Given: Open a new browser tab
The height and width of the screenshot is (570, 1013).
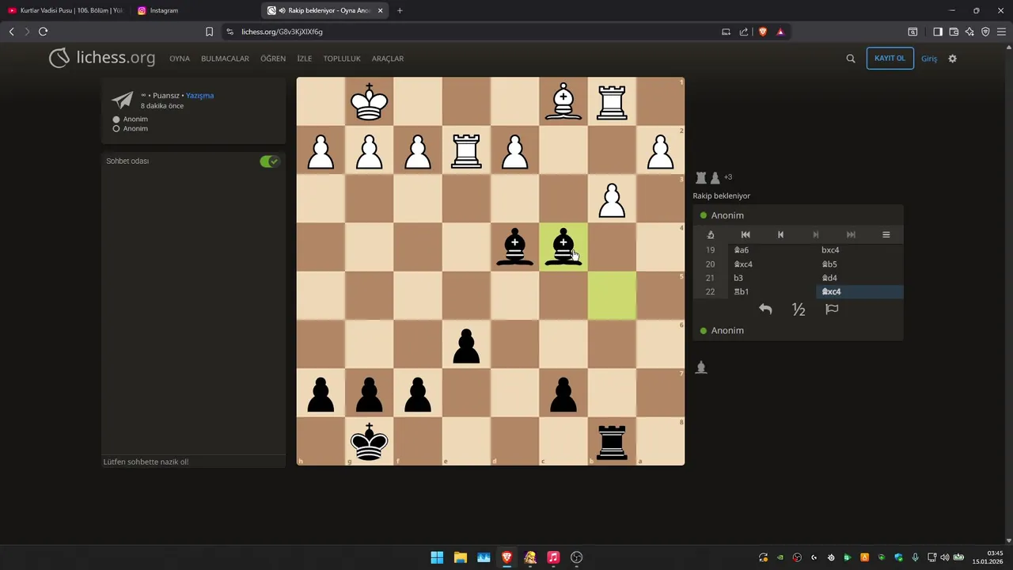Looking at the screenshot, I should tap(400, 10).
